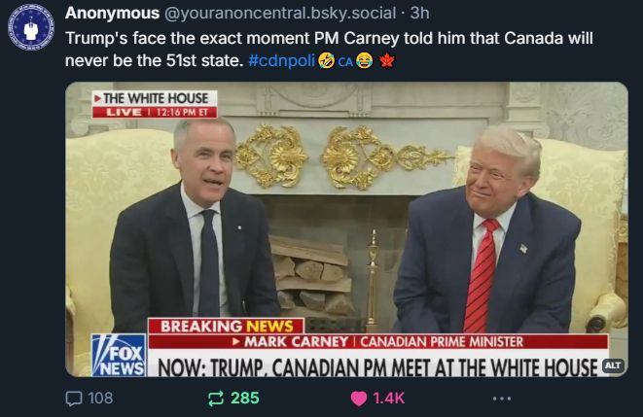Select the 108 replies count

(100, 399)
